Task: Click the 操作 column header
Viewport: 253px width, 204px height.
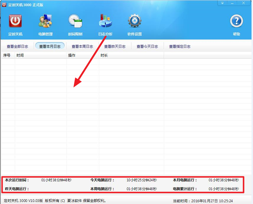Action: tap(83, 55)
